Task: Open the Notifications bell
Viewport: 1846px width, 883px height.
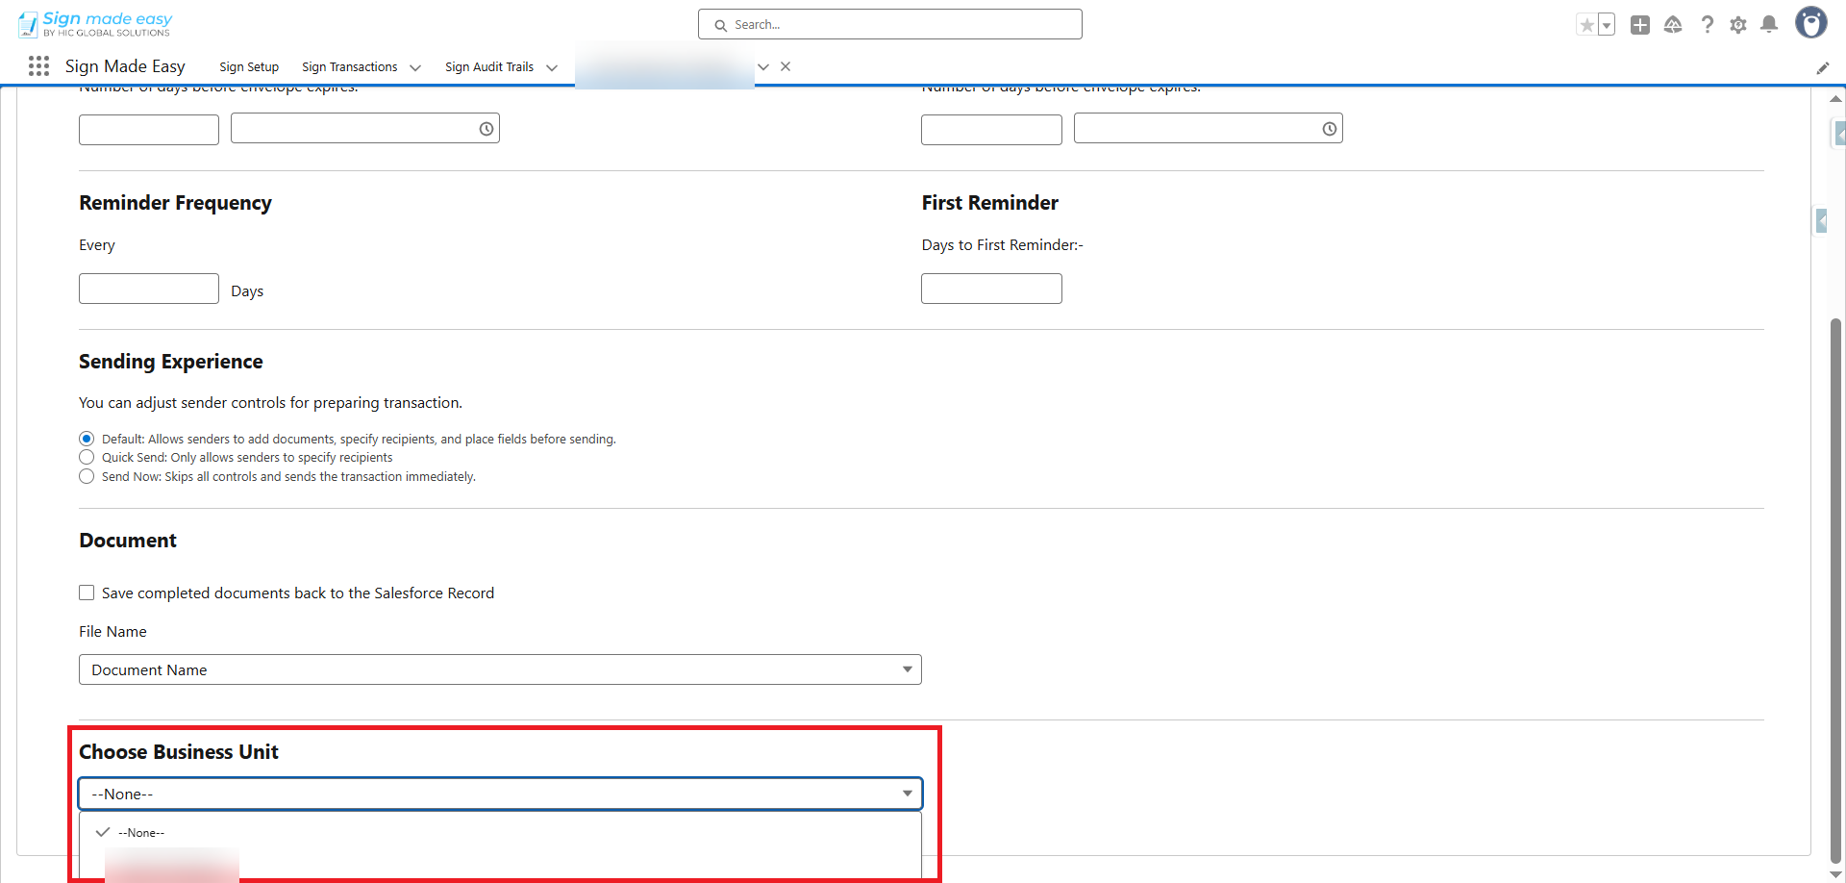Action: coord(1769,25)
